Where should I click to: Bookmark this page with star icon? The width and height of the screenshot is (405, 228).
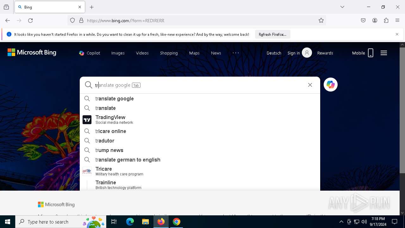[x=321, y=21]
